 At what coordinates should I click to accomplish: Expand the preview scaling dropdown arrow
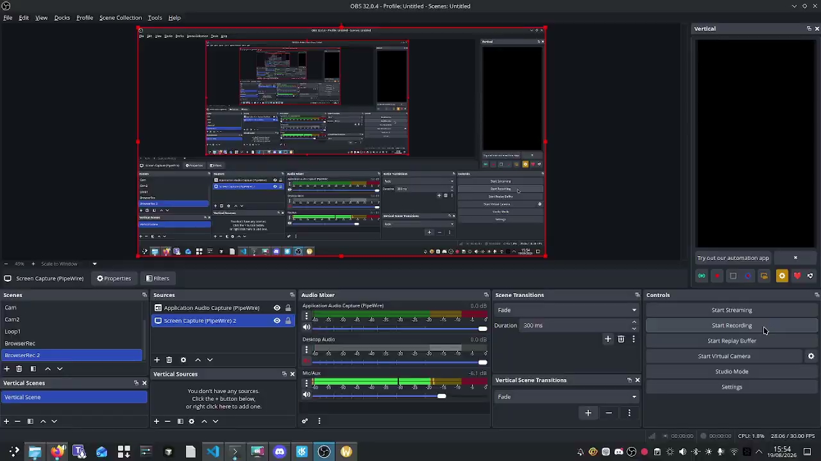click(x=94, y=264)
